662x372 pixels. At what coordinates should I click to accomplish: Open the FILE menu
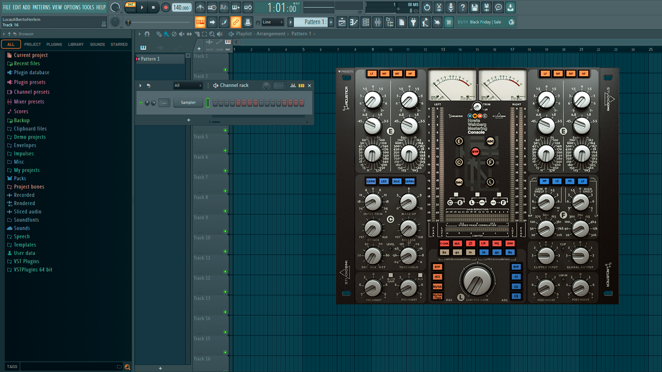[x=7, y=7]
